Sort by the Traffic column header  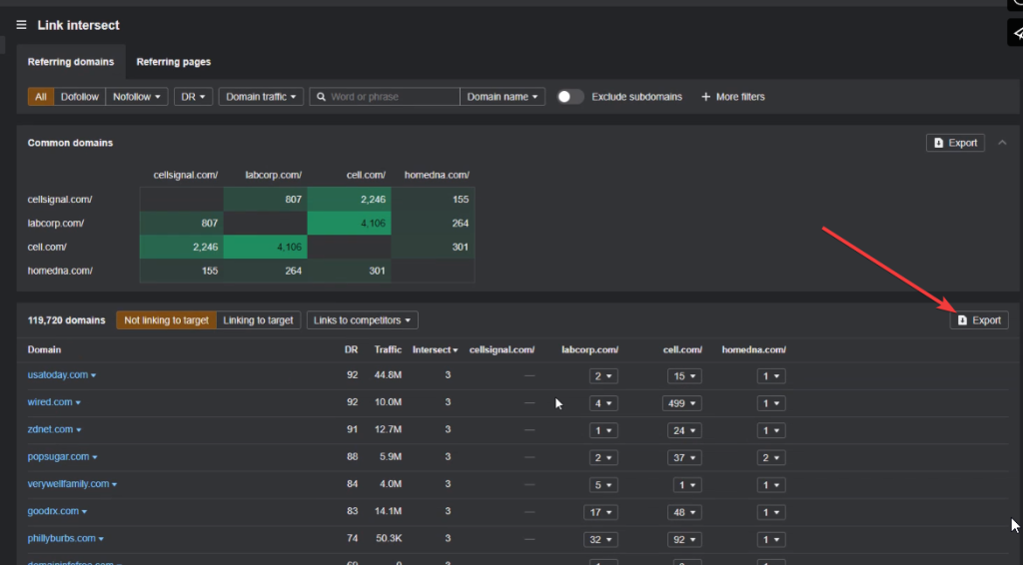coord(389,350)
